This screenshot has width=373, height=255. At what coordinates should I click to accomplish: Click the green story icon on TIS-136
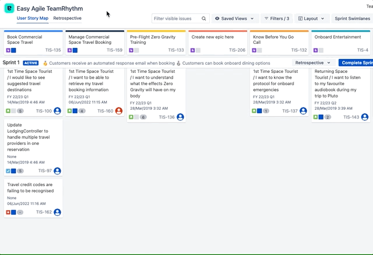click(131, 117)
